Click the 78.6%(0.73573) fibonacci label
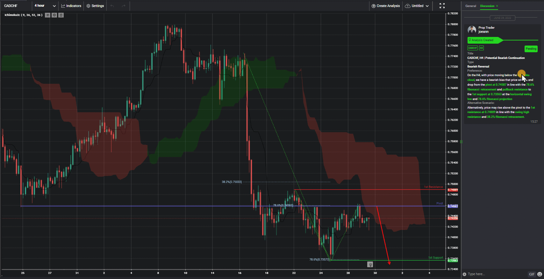The image size is (544, 279). click(x=319, y=260)
